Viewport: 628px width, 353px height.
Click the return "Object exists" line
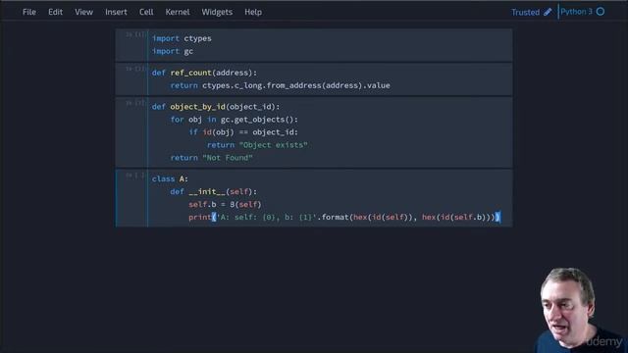257,145
